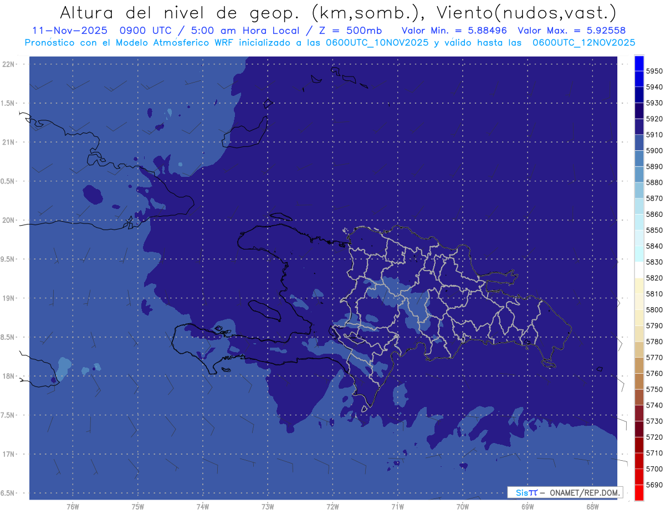This screenshot has height=514, width=665.
Task: Click the '0.5N' latitude axis label
Action: click(x=8, y=181)
